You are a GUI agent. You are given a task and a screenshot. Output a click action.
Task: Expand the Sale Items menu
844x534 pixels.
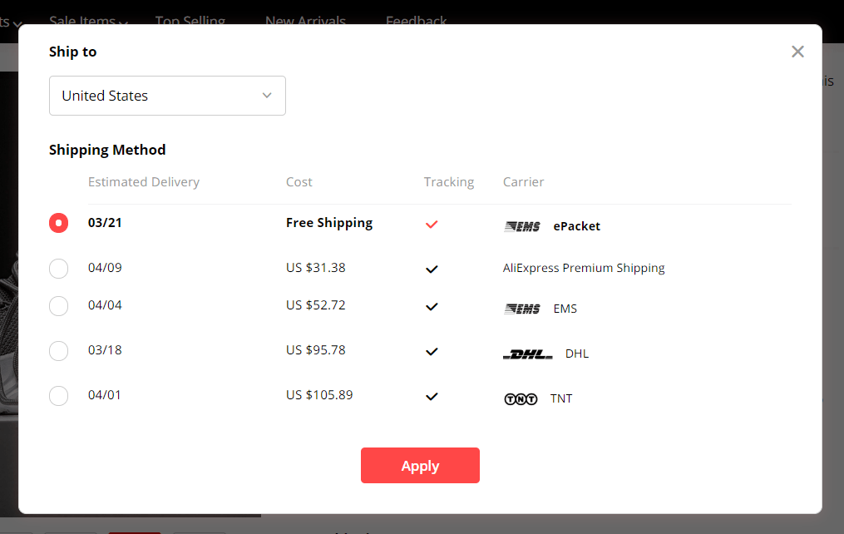(88, 21)
